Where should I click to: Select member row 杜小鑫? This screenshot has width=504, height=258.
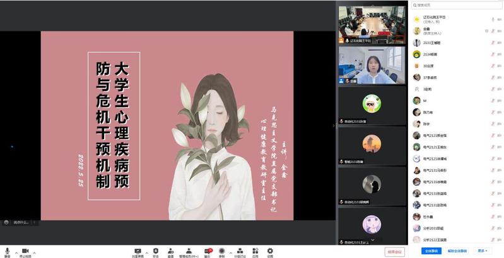457,216
